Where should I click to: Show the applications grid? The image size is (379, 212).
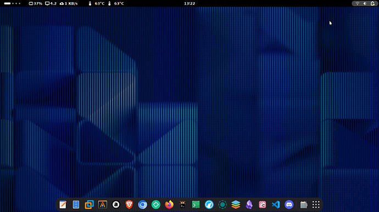point(316,204)
